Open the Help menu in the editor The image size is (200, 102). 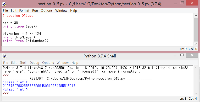[x=74, y=10]
